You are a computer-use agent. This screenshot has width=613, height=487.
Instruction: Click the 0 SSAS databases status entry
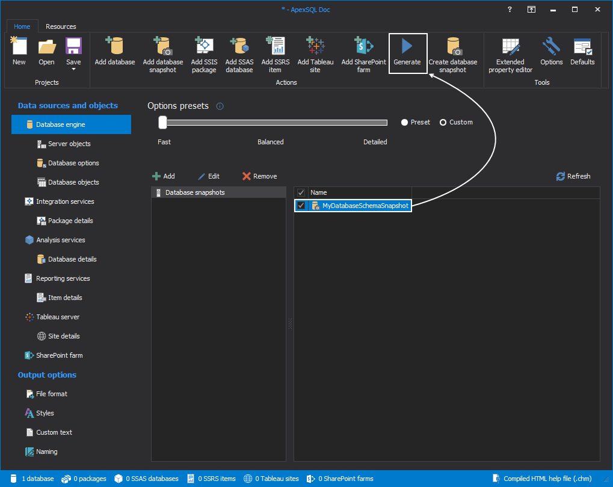click(x=146, y=479)
